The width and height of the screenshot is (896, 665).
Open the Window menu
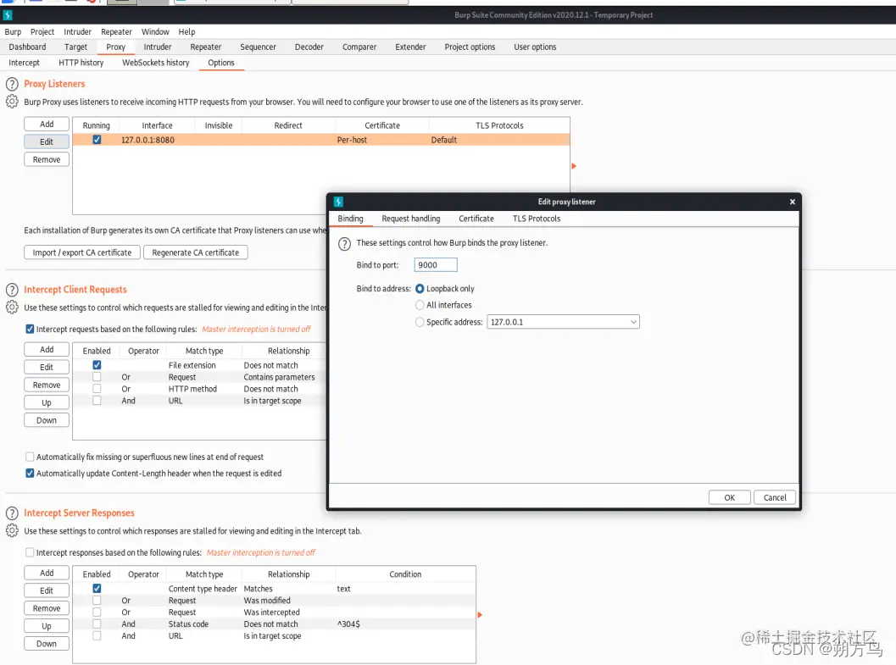[155, 32]
